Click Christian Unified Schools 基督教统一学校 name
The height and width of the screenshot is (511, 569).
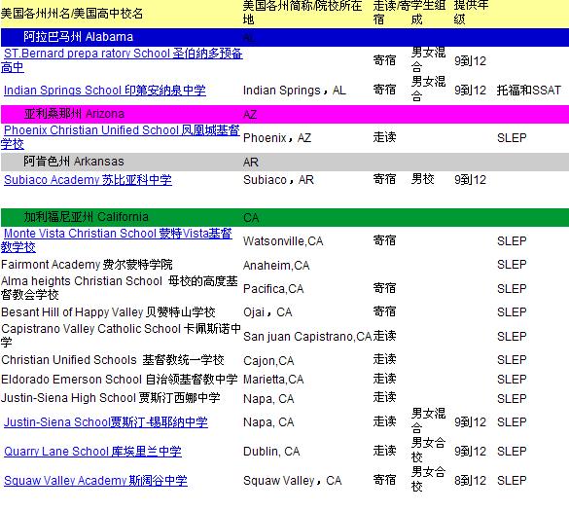113,360
